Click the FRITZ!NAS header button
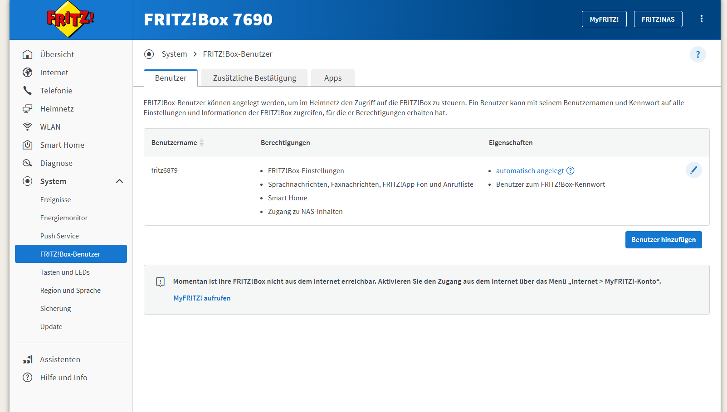The width and height of the screenshot is (727, 412). tap(658, 19)
